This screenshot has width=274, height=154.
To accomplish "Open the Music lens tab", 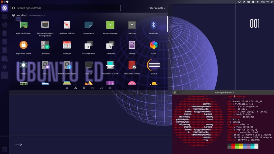I will coord(101,88).
